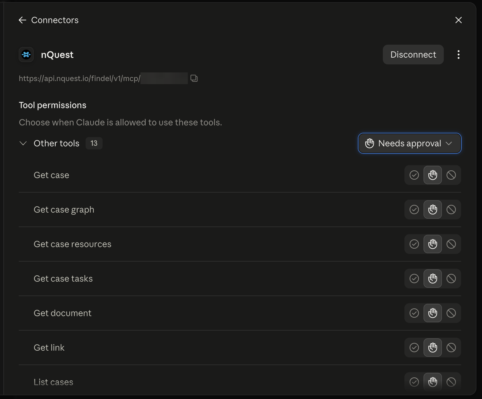Click the nQuest connector name
This screenshot has width=482, height=399.
pos(57,55)
